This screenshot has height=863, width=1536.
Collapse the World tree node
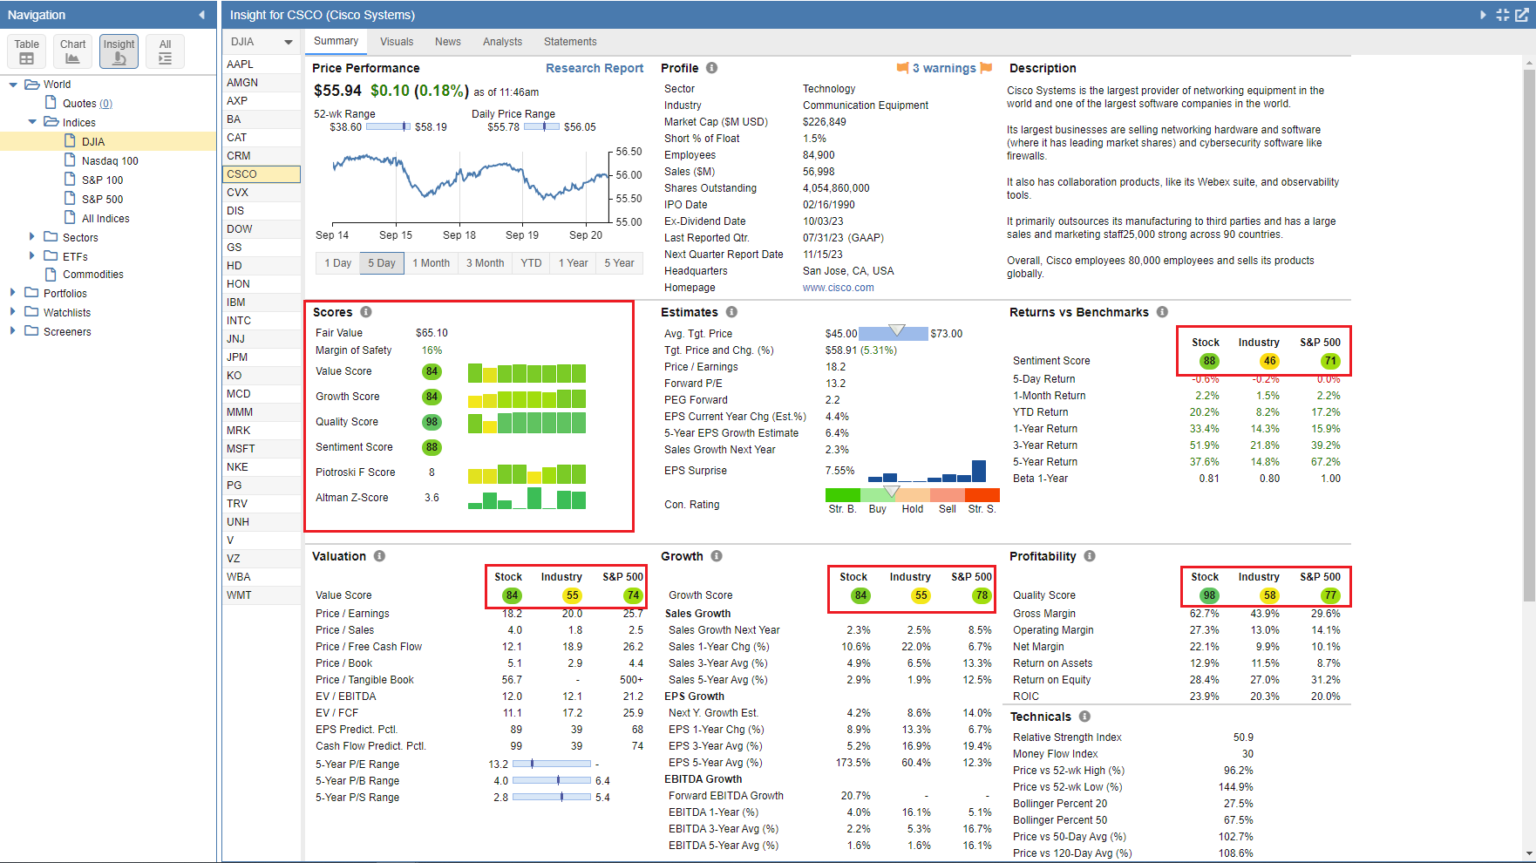(x=13, y=85)
